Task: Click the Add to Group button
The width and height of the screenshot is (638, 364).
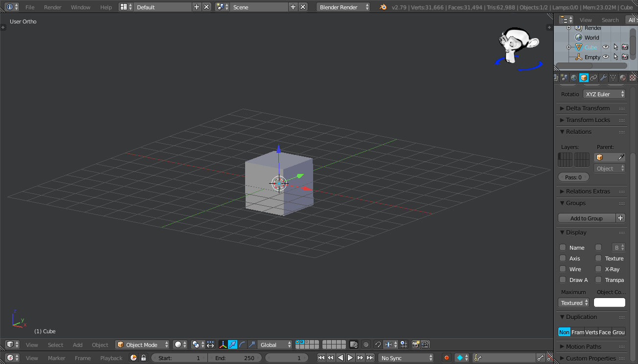Action: point(587,218)
